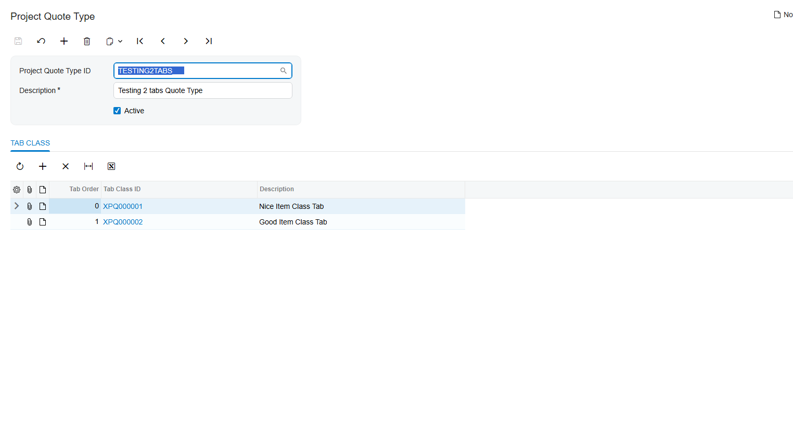Click the 'Good Item Class Tab' description cell

pos(361,222)
